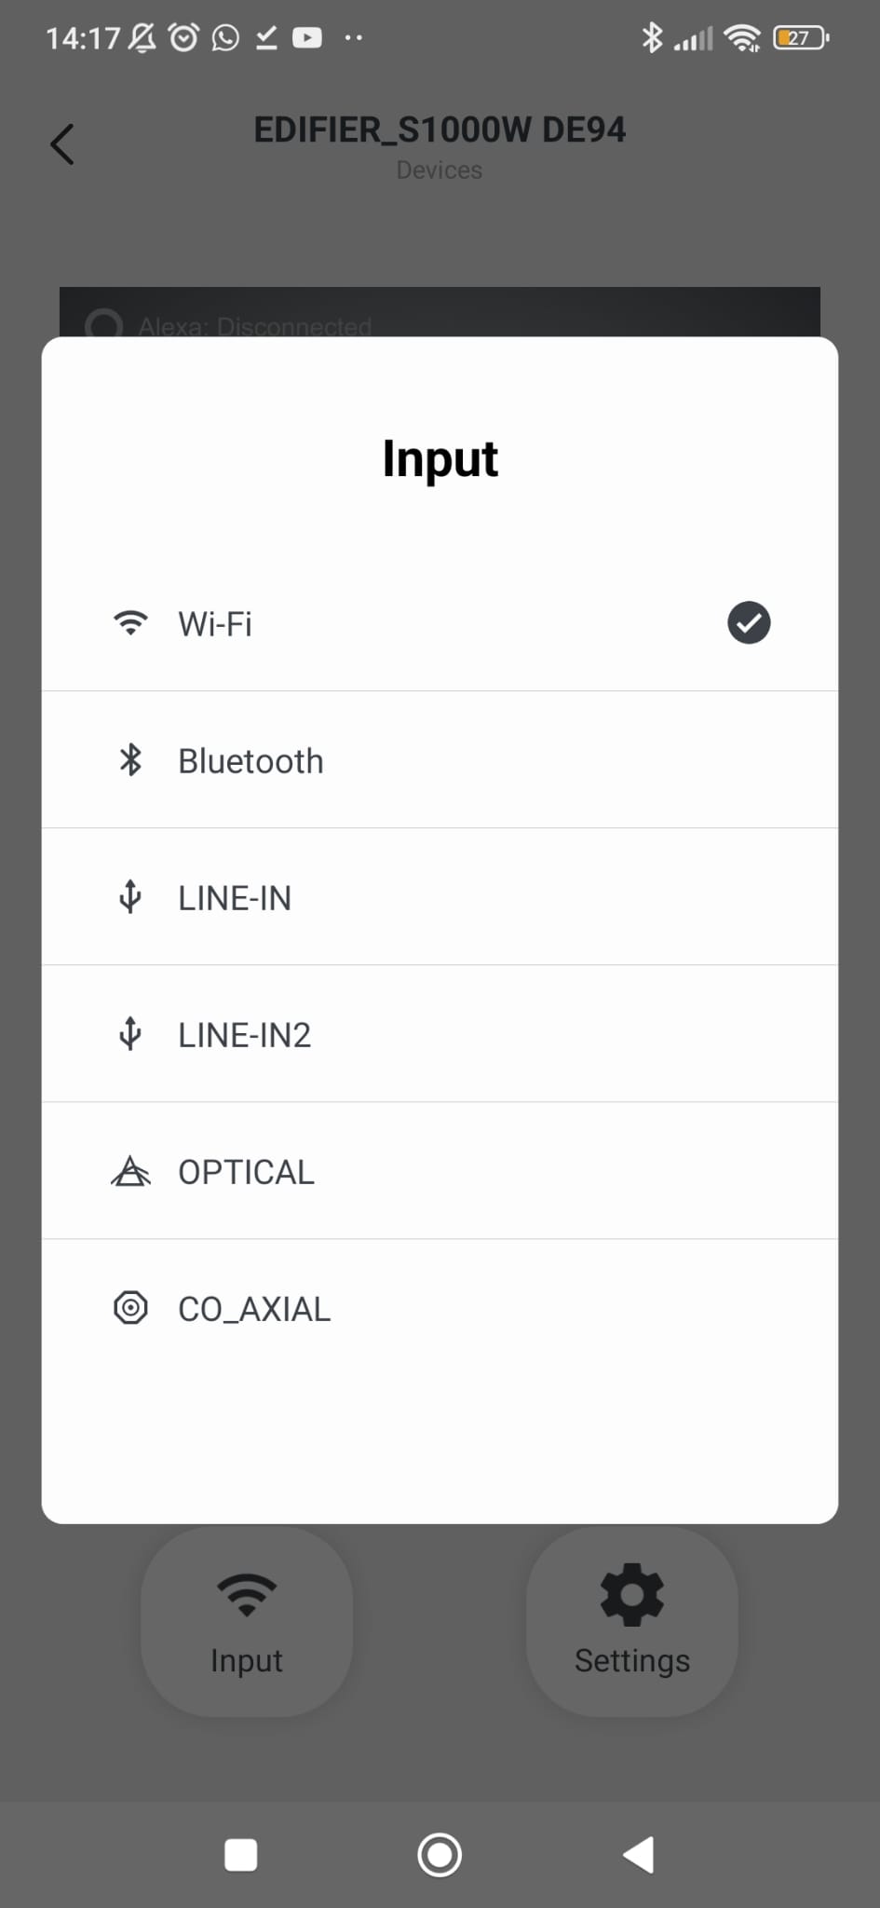
Task: Tap the OPTICAL input icon
Action: [130, 1171]
